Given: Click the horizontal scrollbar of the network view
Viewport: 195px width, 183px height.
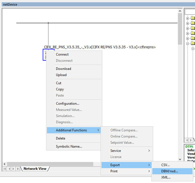Looking at the screenshot, I should pyautogui.click(x=51, y=164).
